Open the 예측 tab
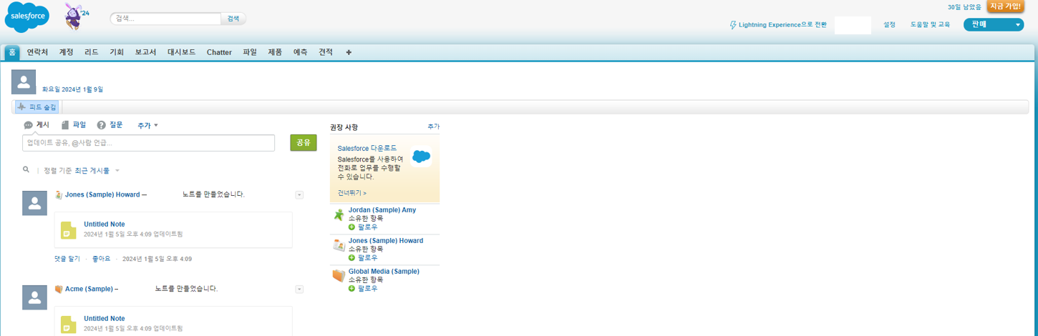The height and width of the screenshot is (336, 1038). click(301, 52)
